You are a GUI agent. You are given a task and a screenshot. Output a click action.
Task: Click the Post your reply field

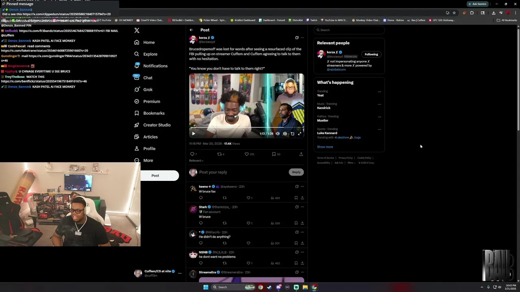click(243, 172)
